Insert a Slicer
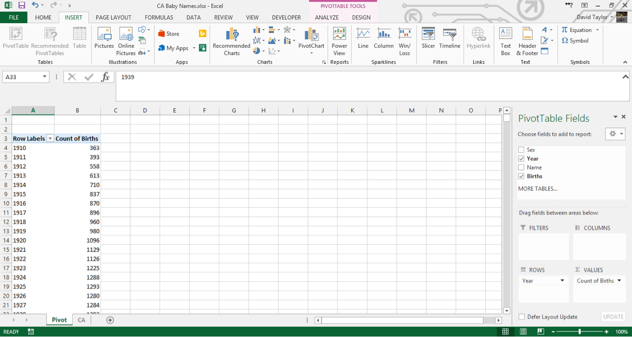This screenshot has height=337, width=632. point(428,39)
